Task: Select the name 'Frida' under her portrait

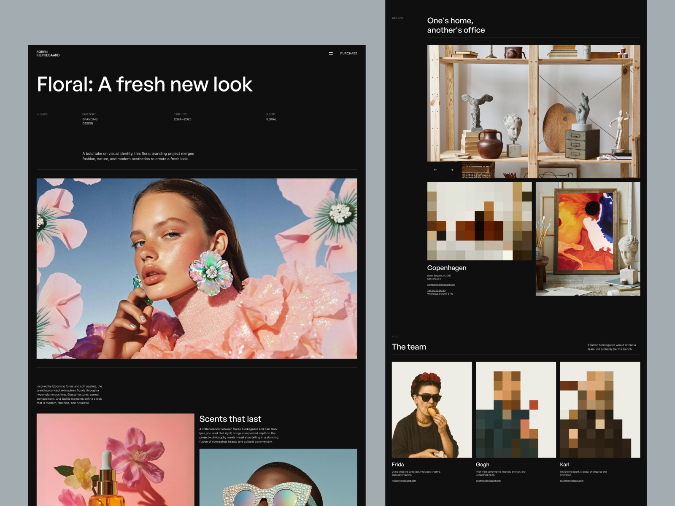Action: click(x=398, y=465)
